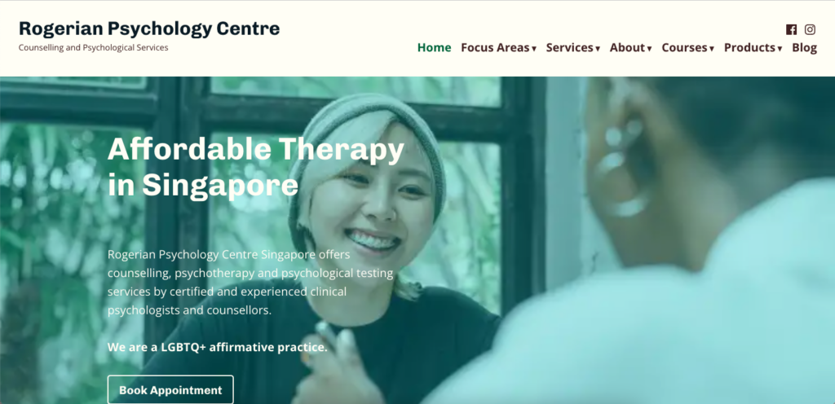Click the LGBTQ+ affirmative practice text
Viewport: 835px width, 404px height.
[x=217, y=347]
